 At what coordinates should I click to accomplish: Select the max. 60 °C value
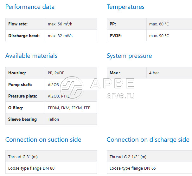(159, 24)
